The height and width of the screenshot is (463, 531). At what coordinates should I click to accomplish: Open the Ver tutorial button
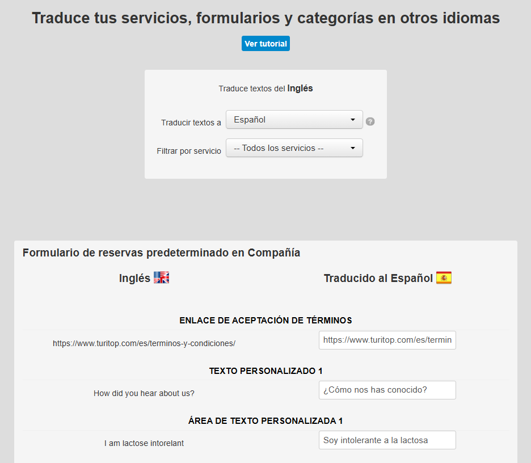265,43
